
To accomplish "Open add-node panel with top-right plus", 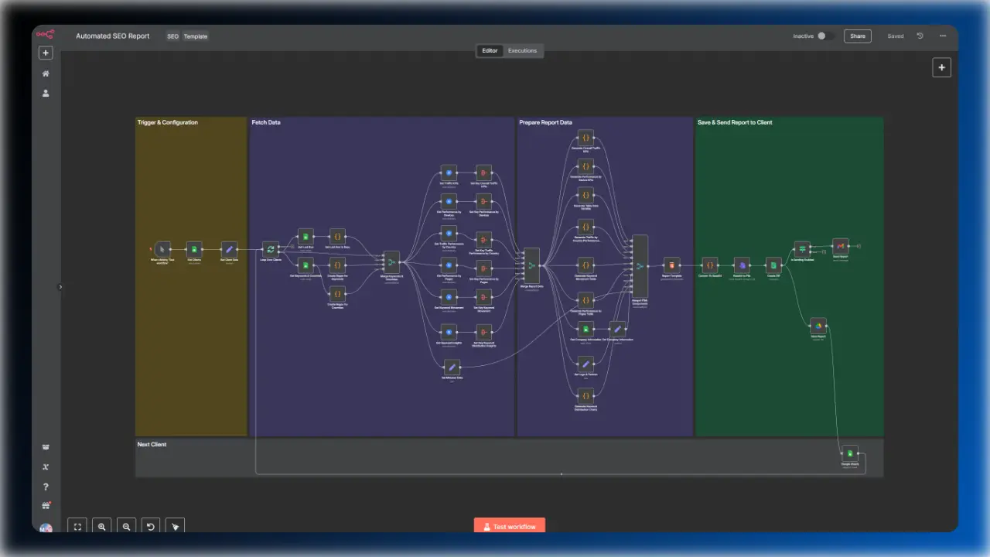I will pos(941,67).
